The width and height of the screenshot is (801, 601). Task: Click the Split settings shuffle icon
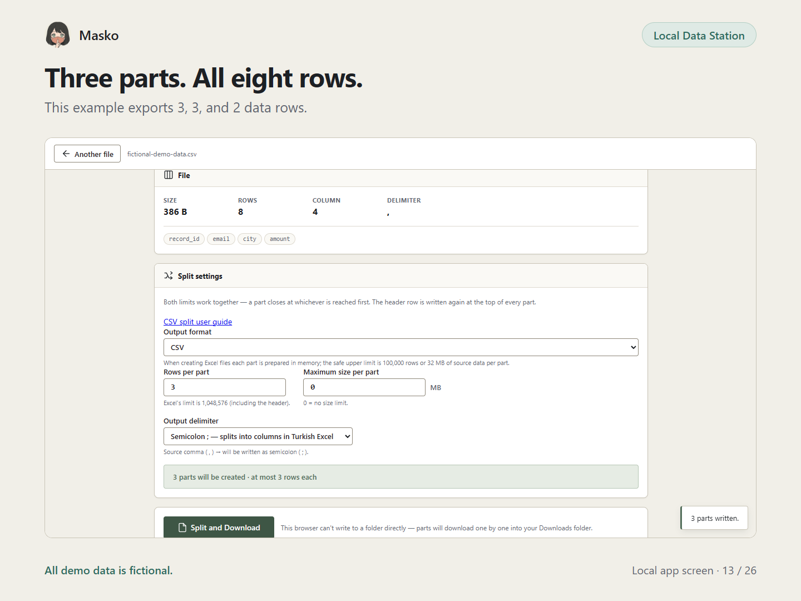(169, 275)
